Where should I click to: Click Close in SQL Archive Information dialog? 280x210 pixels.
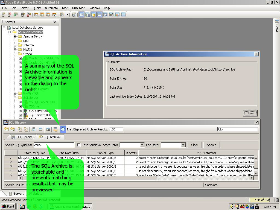250,113
